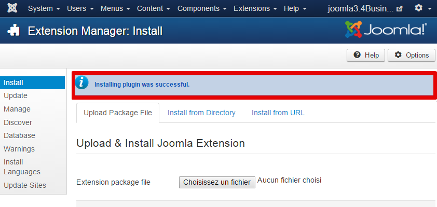The width and height of the screenshot is (437, 207).
Task: Click the large Joomla! brand logo
Action: (x=386, y=29)
